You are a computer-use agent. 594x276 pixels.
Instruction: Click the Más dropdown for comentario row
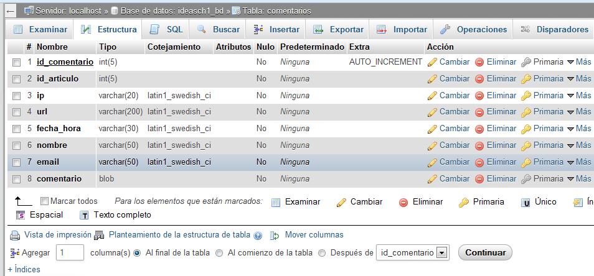[579, 178]
